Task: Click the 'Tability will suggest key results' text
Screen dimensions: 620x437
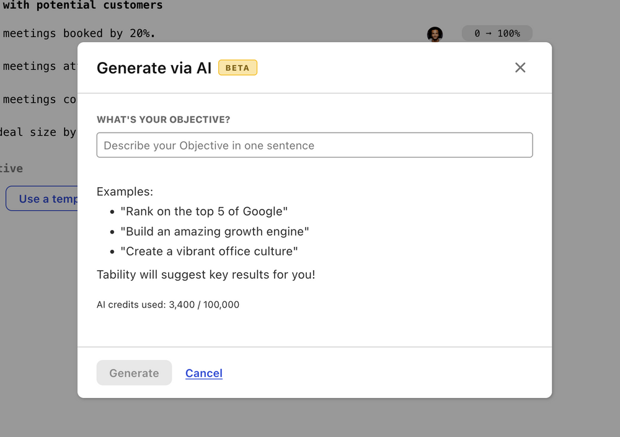Action: (205, 275)
